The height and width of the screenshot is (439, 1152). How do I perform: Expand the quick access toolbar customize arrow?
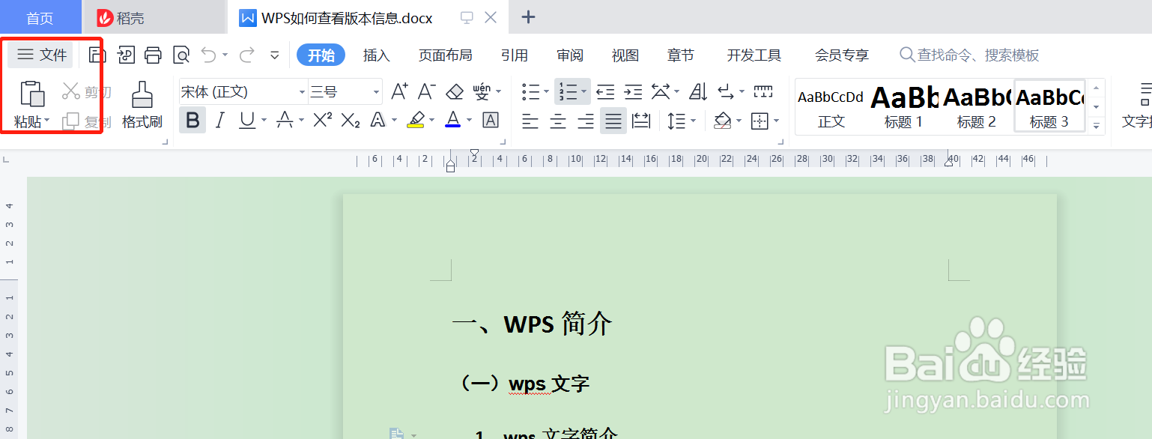coord(275,55)
